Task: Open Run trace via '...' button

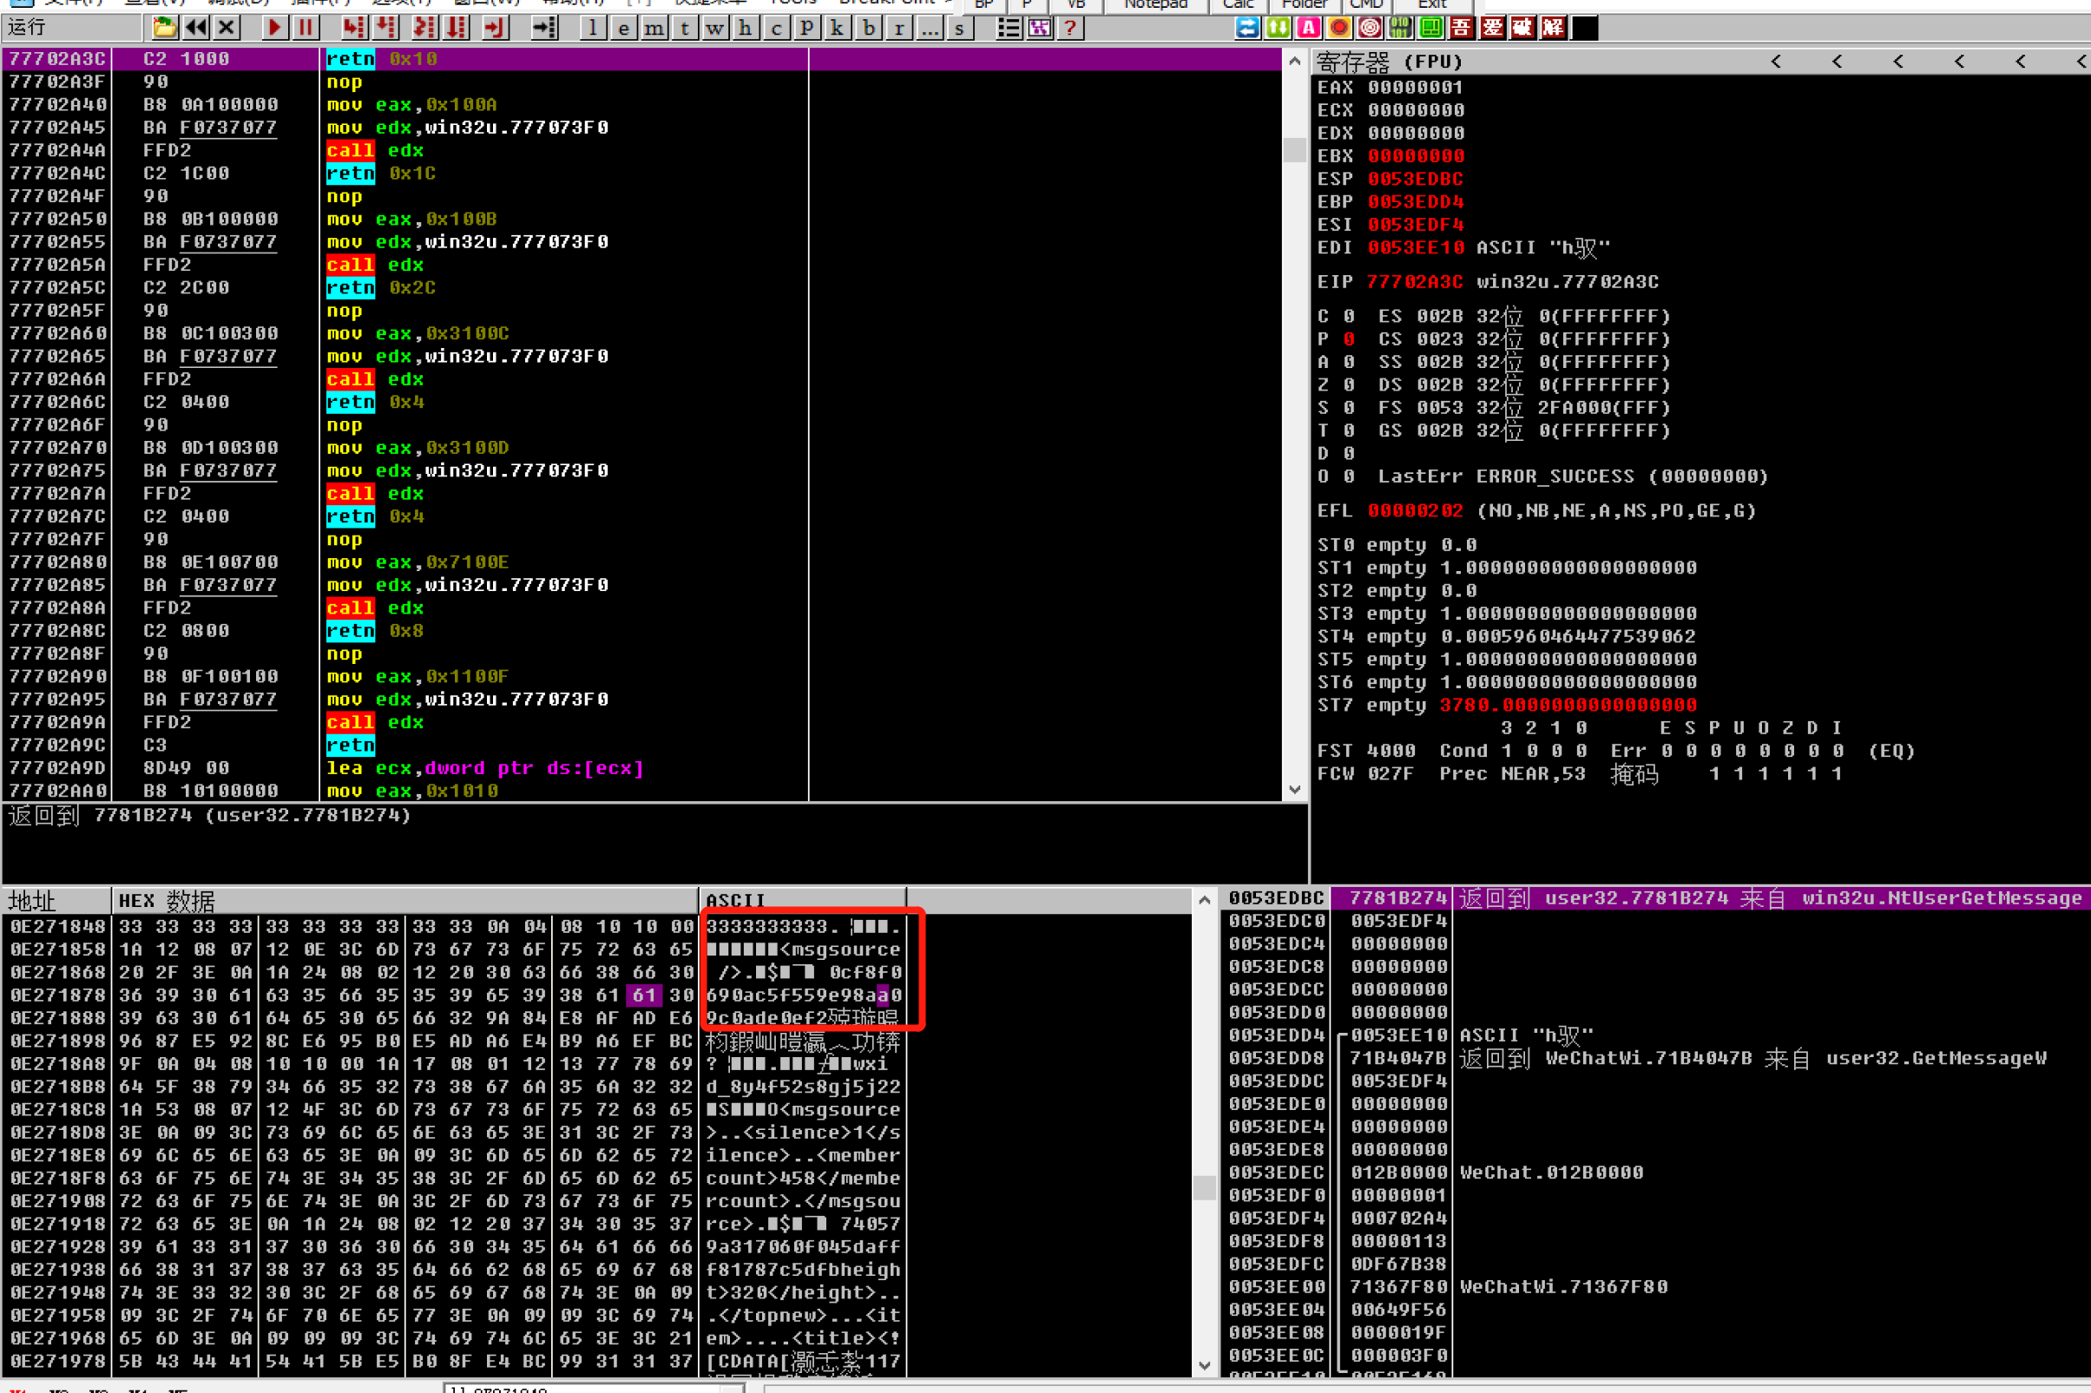Action: pos(929,28)
